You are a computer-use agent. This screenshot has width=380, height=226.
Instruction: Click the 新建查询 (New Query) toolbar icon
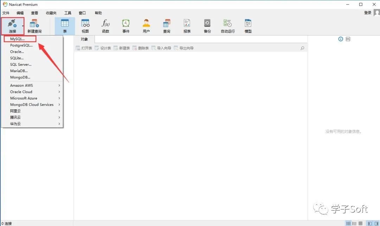point(34,26)
